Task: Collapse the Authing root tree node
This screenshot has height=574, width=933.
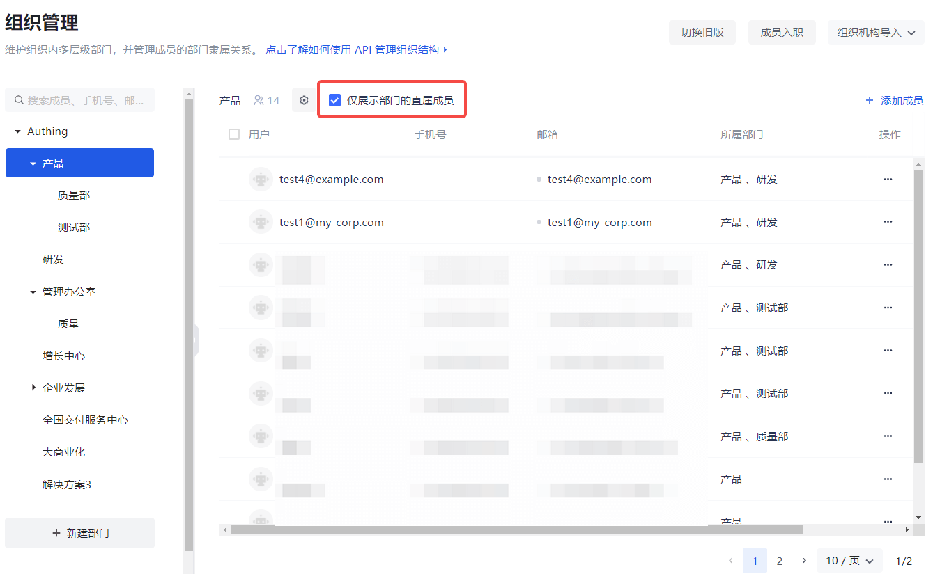Action: coord(17,131)
